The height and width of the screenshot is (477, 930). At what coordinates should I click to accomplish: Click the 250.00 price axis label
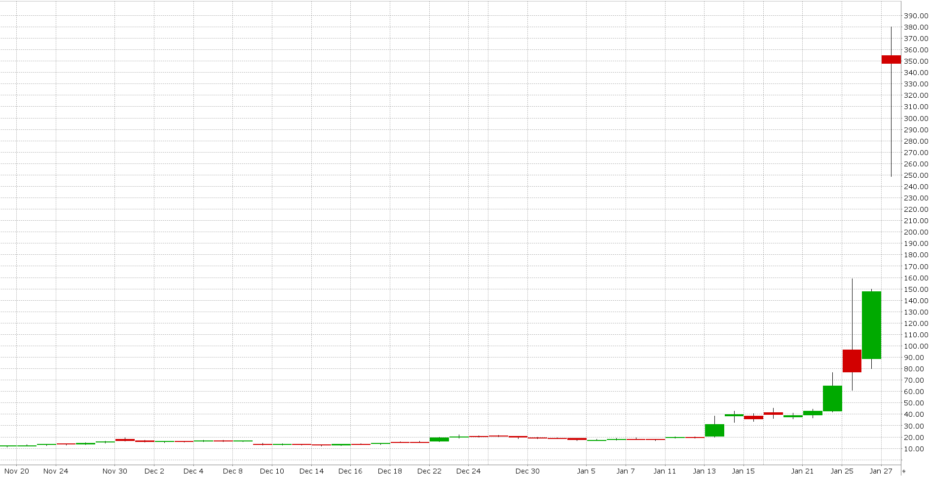pyautogui.click(x=916, y=175)
